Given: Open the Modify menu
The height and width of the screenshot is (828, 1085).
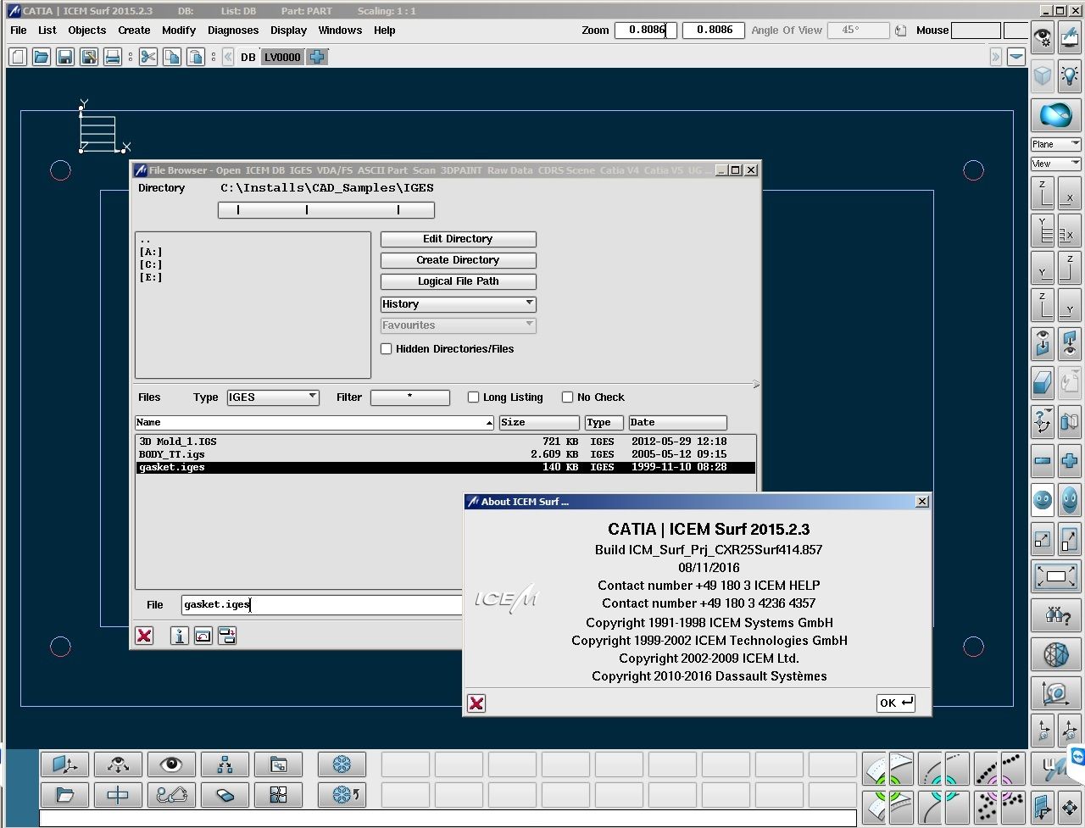Looking at the screenshot, I should tap(179, 31).
